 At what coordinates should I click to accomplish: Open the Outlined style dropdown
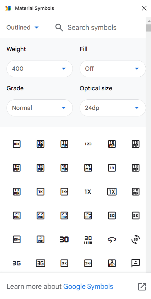click(x=23, y=28)
